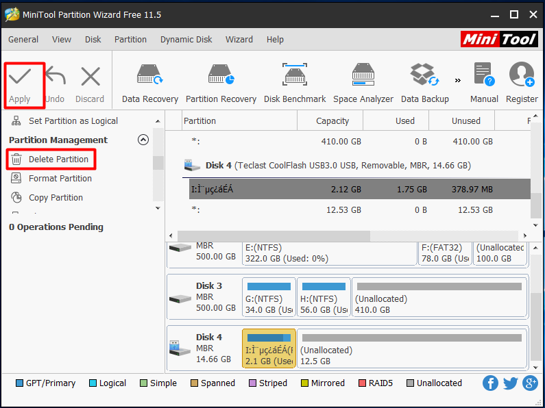Click Delete Partition in sidebar
This screenshot has height=408, width=545.
[51, 160]
